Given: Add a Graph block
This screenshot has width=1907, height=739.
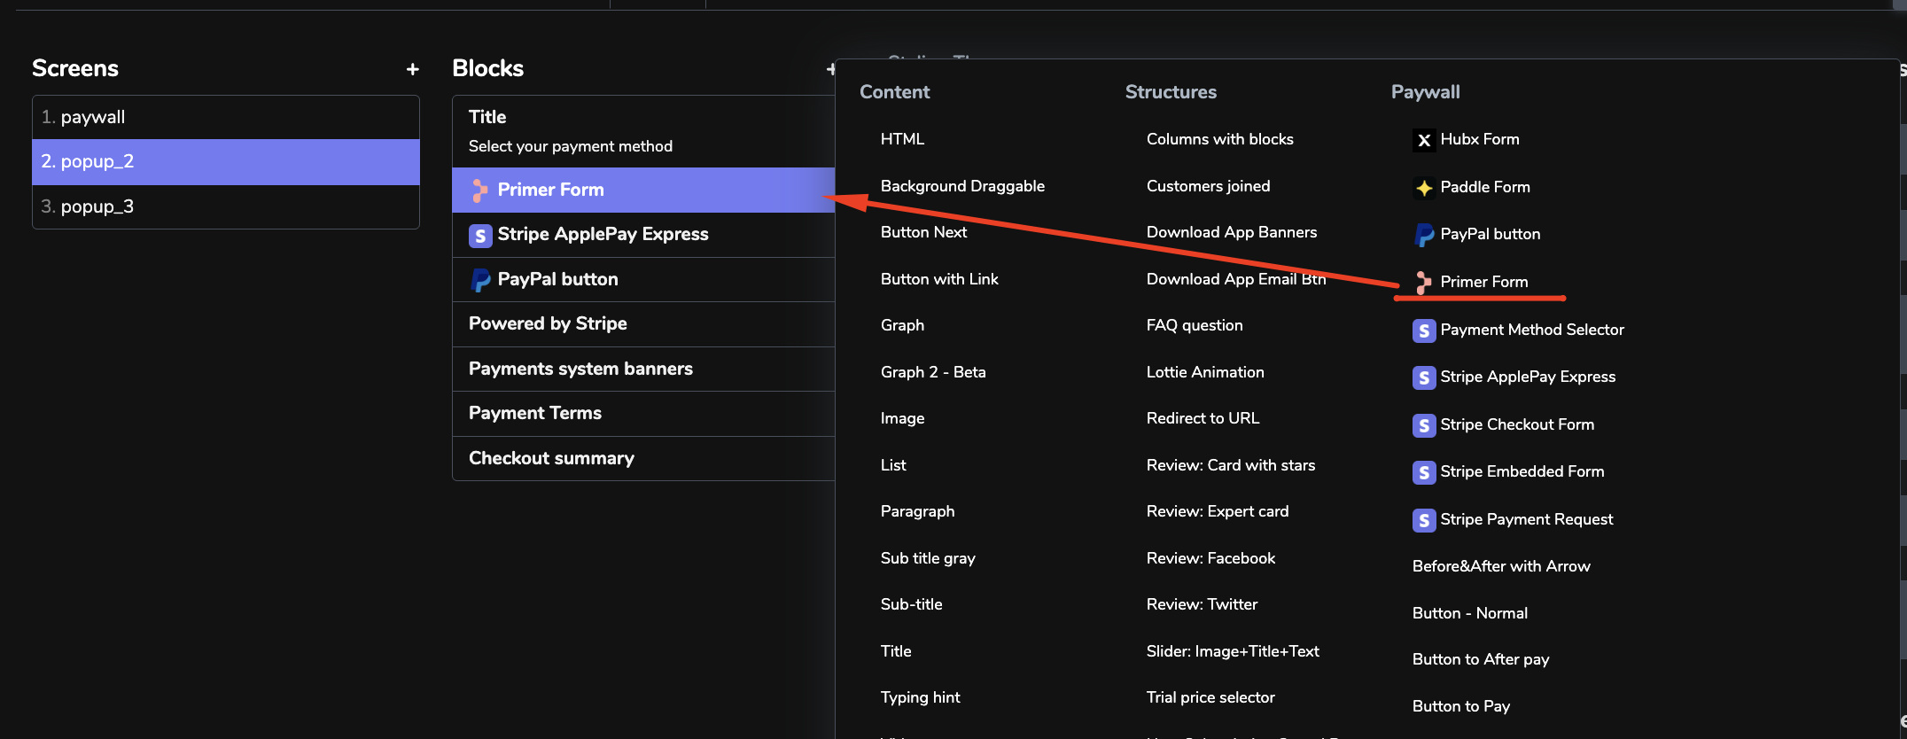Looking at the screenshot, I should [x=902, y=325].
